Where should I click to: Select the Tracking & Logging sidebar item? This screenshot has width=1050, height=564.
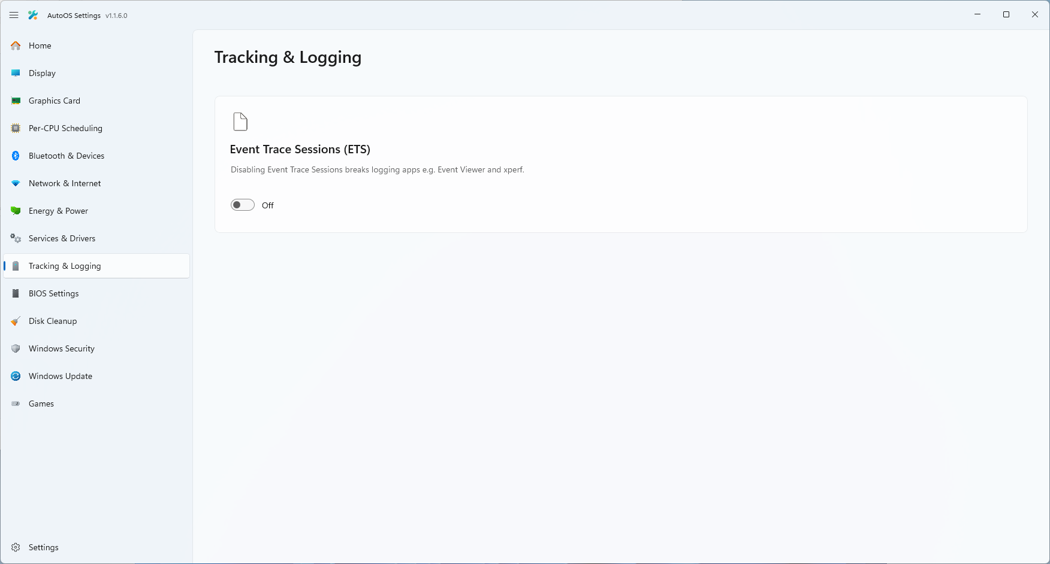(96, 266)
